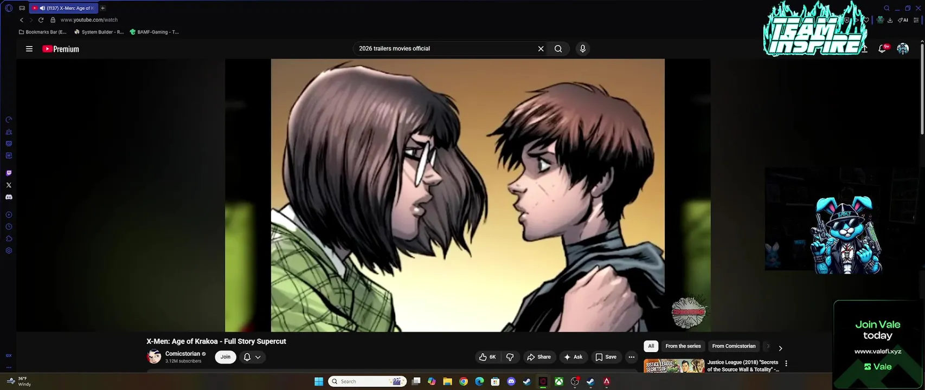Select the From the series chip
The height and width of the screenshot is (390, 925).
coord(683,346)
